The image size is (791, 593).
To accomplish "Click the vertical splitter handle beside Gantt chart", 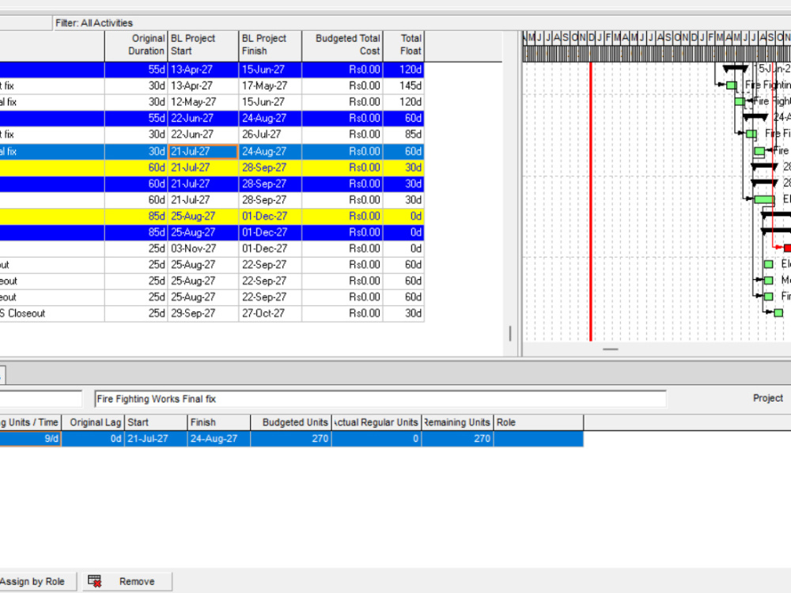I will [x=510, y=334].
